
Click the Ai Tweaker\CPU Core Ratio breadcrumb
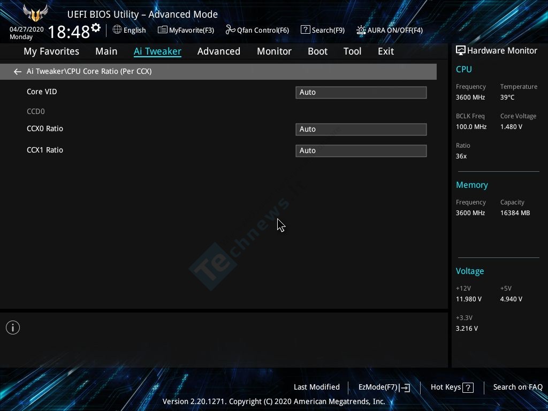(x=89, y=71)
